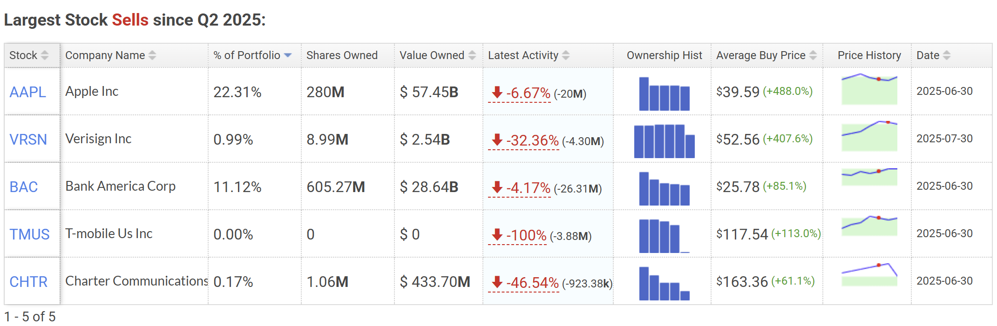Open Verisign ownership history bar chart
The width and height of the screenshot is (997, 326).
[x=664, y=141]
